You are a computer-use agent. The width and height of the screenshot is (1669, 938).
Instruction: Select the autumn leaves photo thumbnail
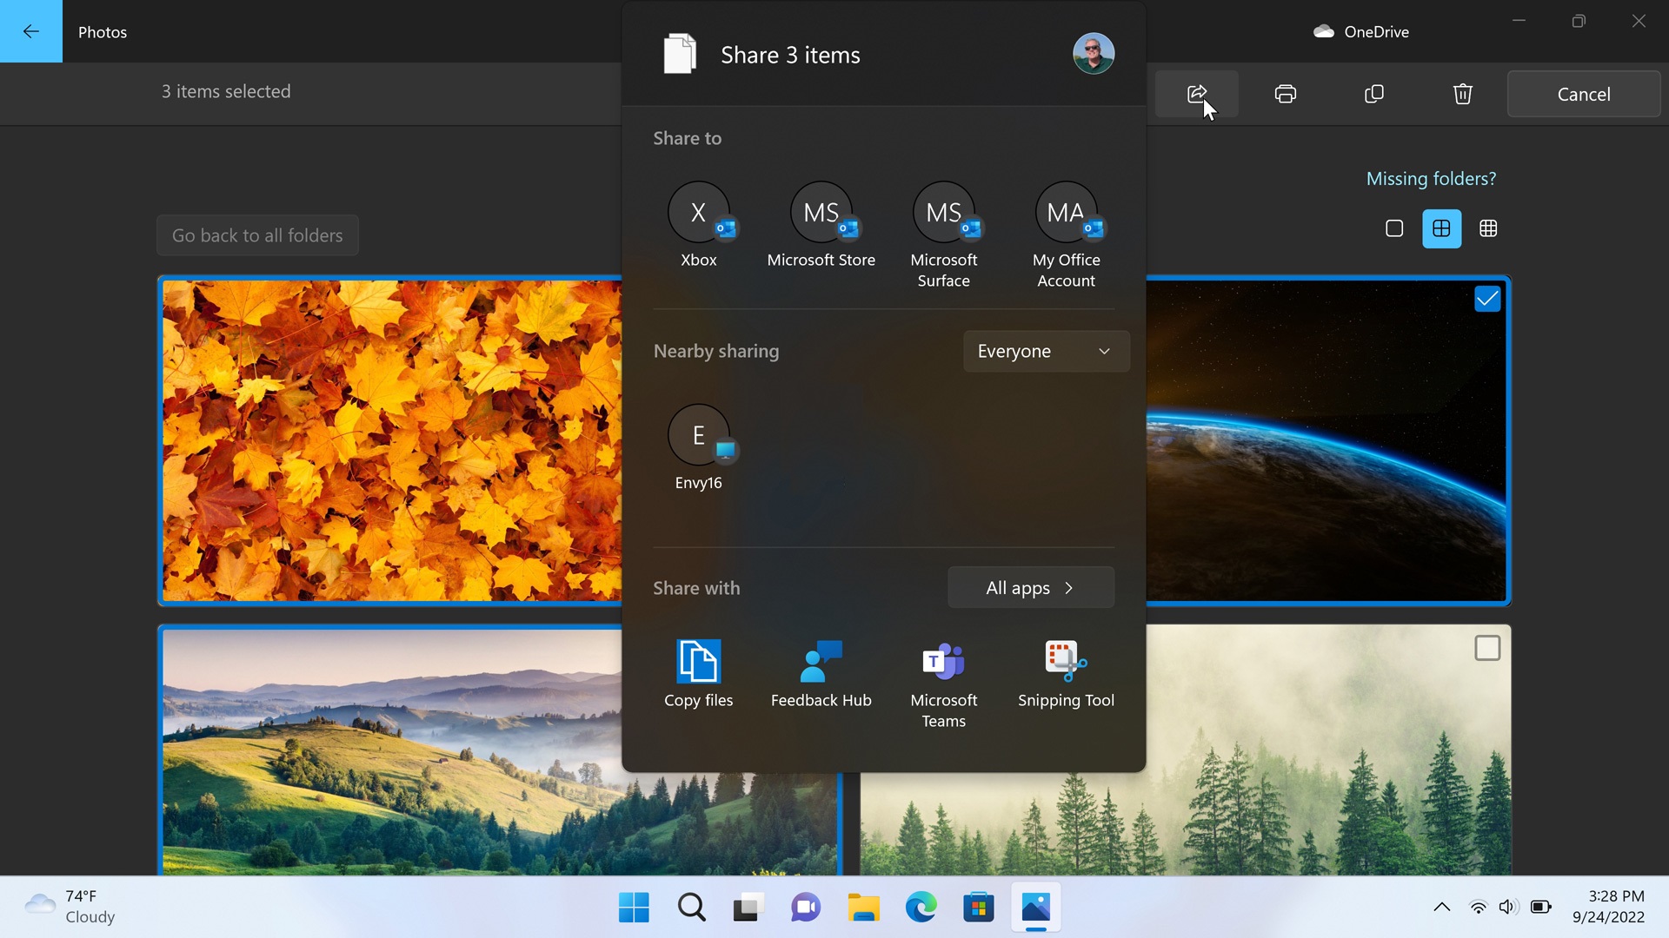pyautogui.click(x=391, y=440)
